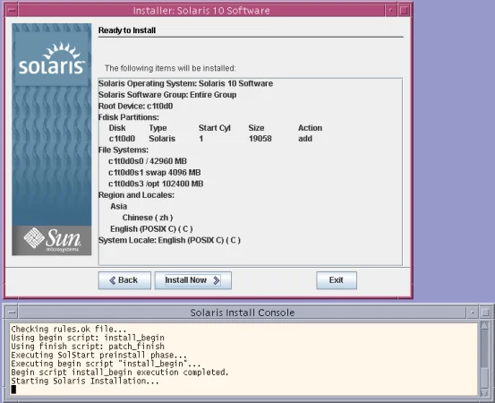Maximize the Installer Solaris 10 Software window
495x403 pixels.
click(404, 11)
